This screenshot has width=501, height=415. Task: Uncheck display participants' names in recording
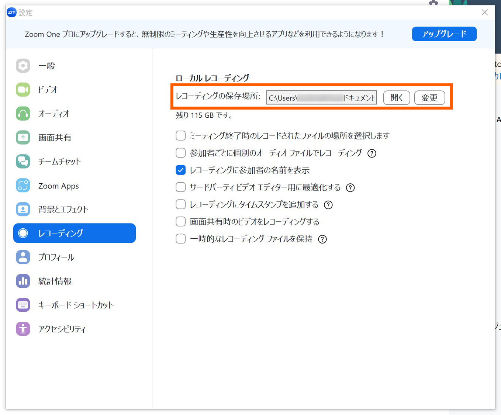(180, 170)
